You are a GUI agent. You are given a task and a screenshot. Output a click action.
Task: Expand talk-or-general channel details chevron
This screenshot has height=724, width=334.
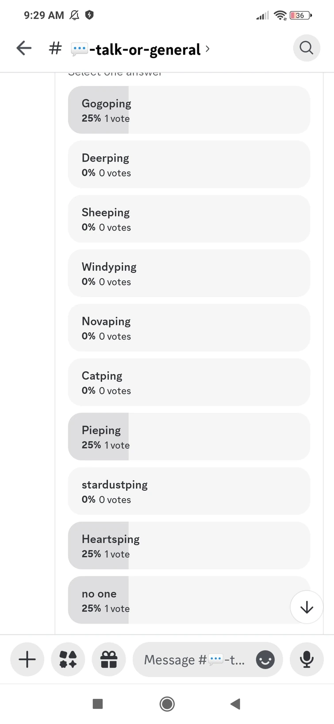click(207, 49)
